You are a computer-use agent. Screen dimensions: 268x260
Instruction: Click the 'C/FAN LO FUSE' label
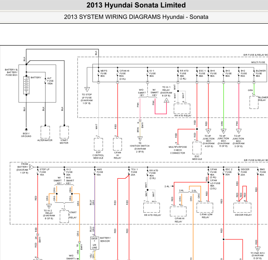pyautogui.click(x=215, y=185)
